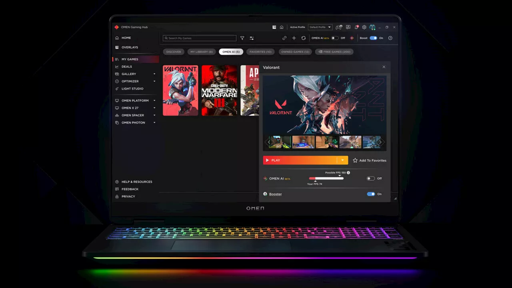Open the game controller icon

(x=339, y=27)
